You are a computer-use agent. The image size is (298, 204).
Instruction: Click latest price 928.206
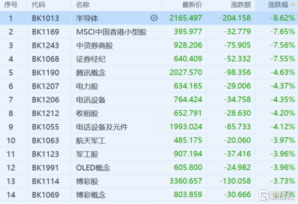188,45
